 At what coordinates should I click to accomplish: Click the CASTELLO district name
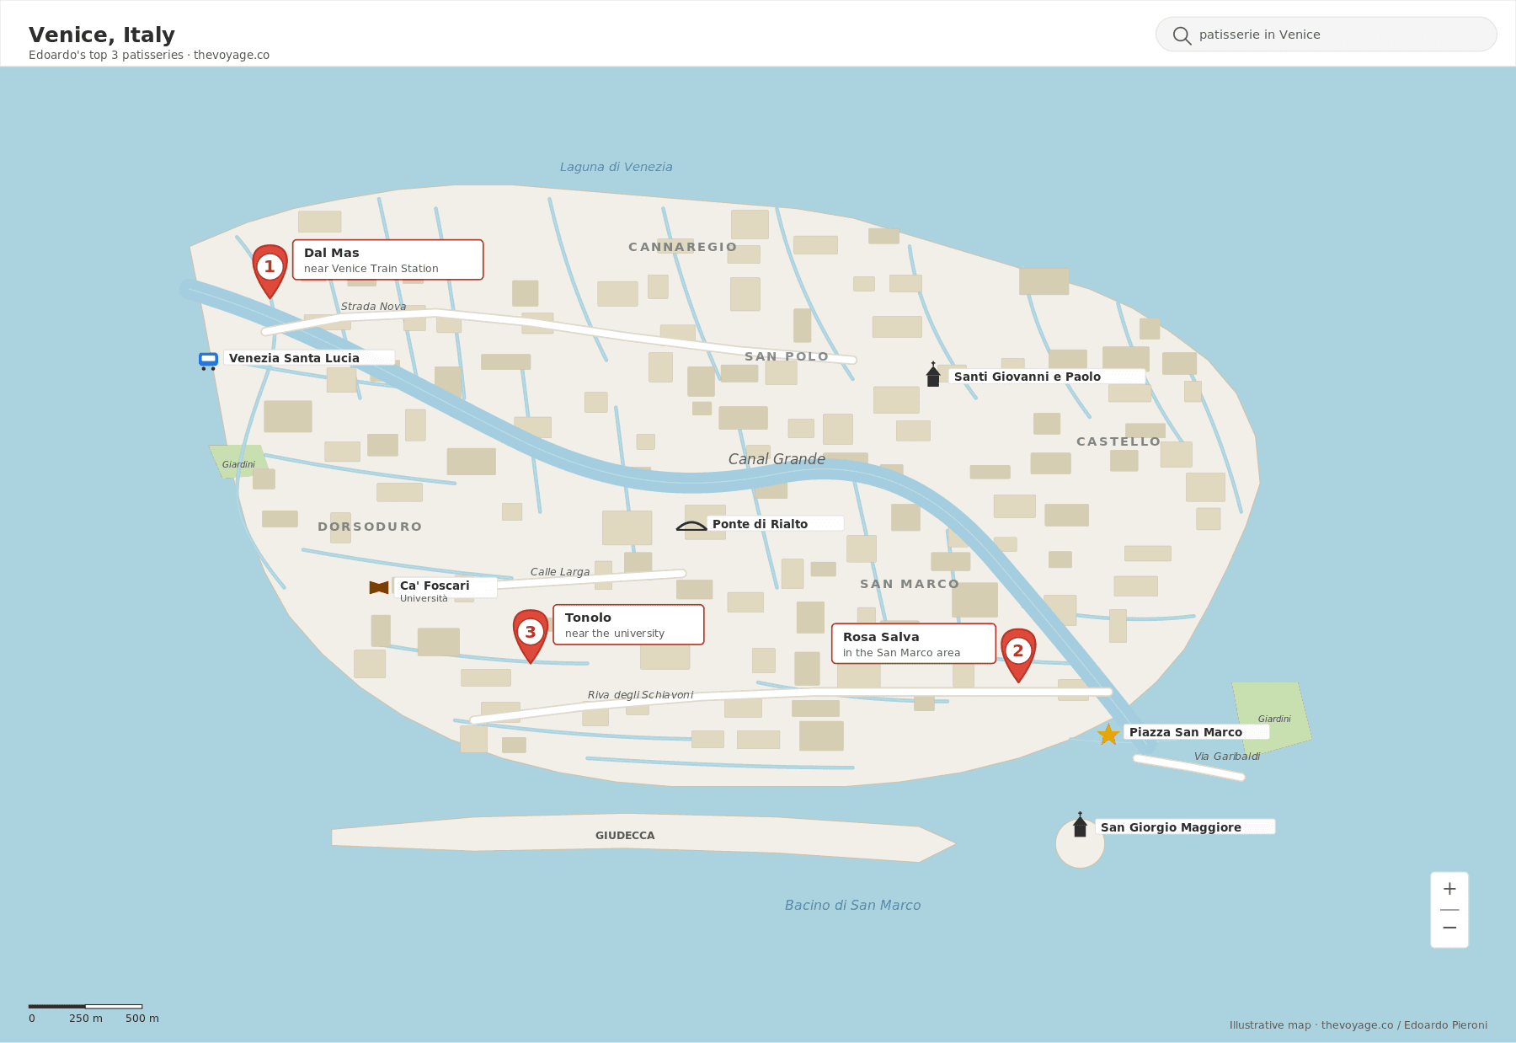[1118, 441]
